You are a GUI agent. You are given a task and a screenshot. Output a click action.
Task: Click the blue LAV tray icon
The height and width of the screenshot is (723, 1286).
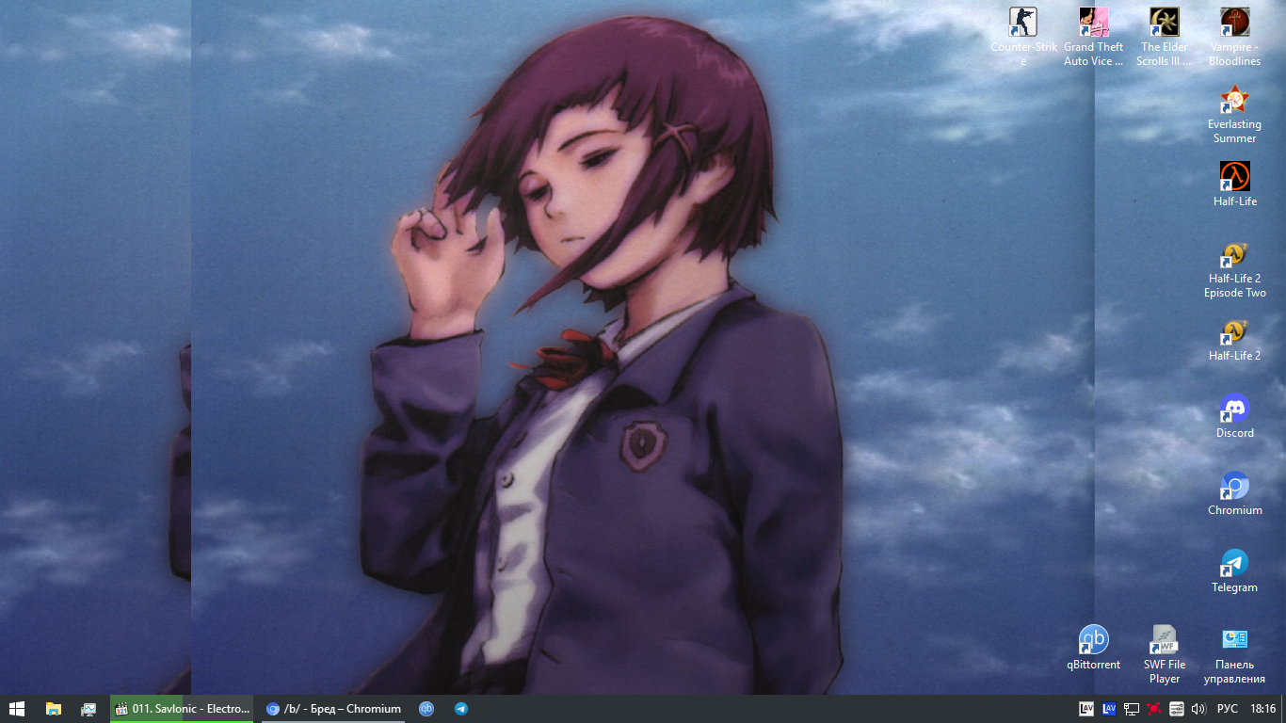tap(1109, 709)
